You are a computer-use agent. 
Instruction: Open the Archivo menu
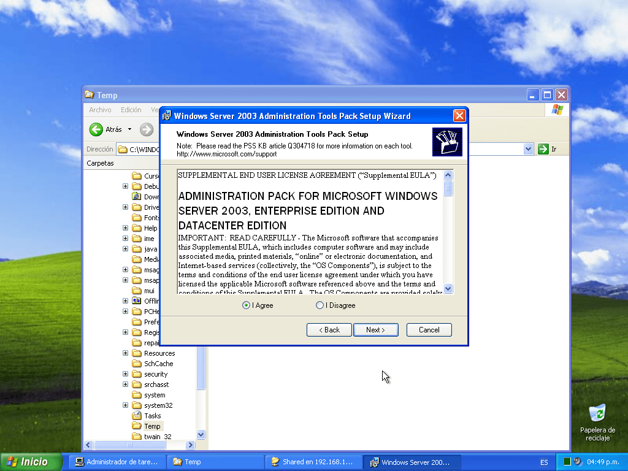(x=100, y=110)
